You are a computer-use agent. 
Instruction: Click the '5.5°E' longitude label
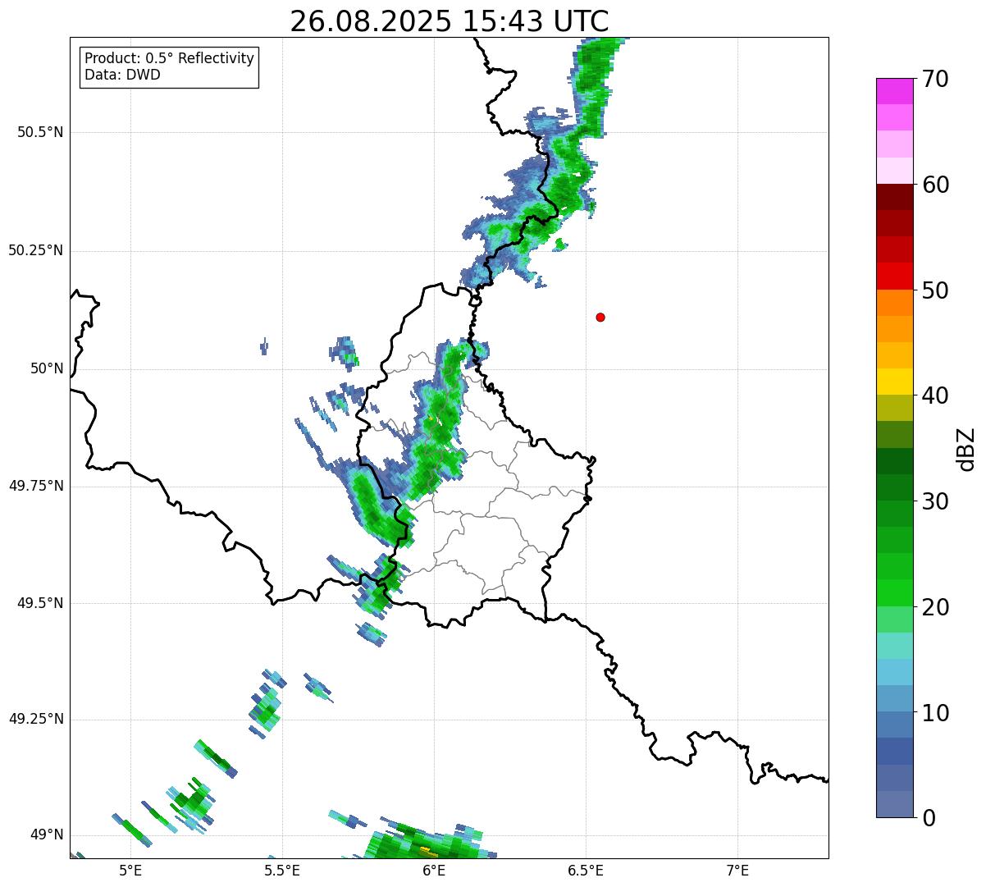(282, 870)
